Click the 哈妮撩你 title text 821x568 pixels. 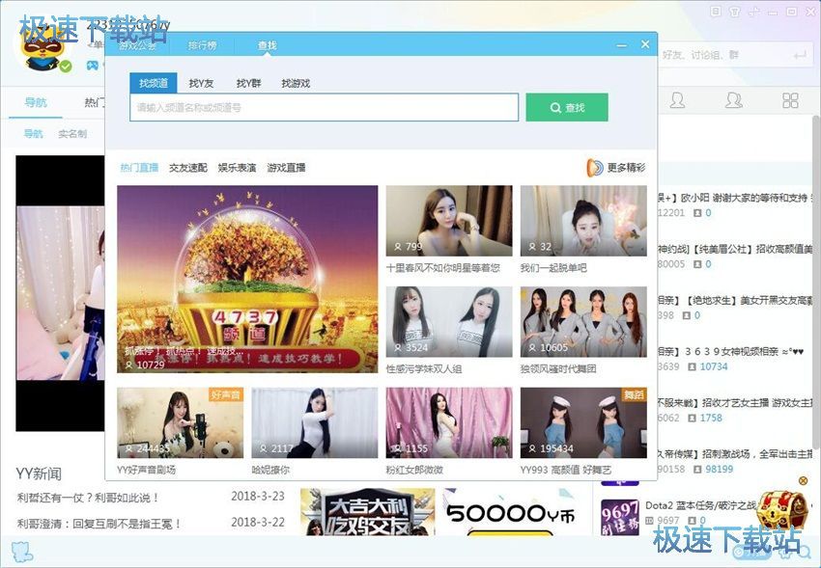[270, 470]
